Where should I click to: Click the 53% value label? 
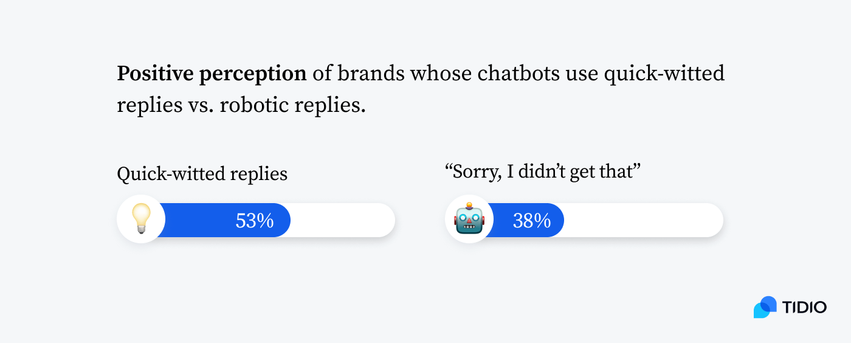point(255,221)
